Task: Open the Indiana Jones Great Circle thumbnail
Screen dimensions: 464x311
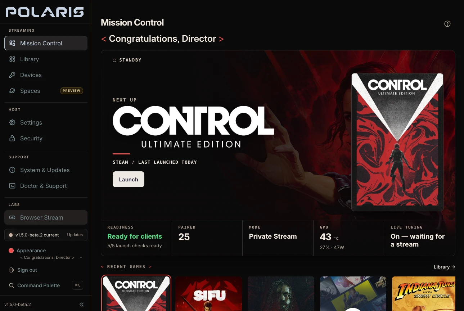Action: click(x=424, y=294)
